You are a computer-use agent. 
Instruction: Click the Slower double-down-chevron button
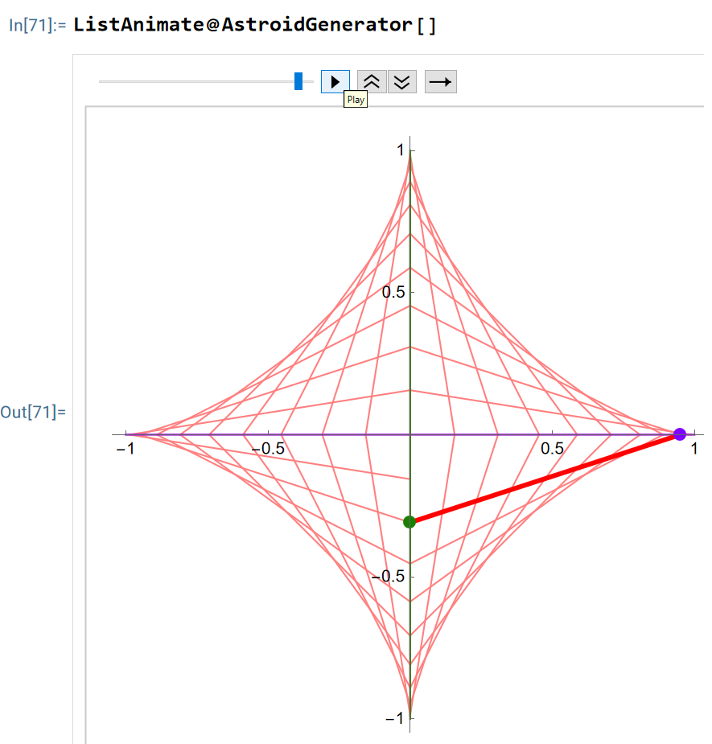click(x=402, y=81)
